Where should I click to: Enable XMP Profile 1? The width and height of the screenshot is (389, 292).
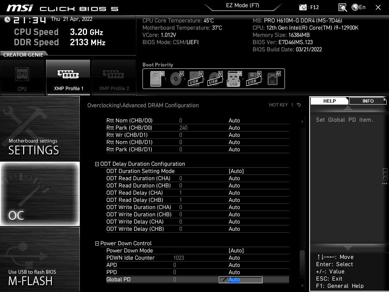point(68,78)
